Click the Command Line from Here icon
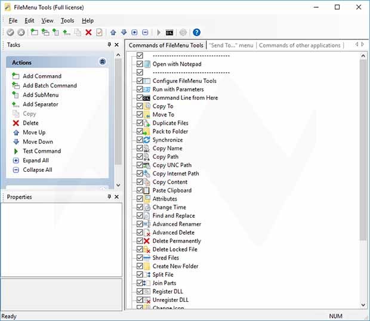 147,98
